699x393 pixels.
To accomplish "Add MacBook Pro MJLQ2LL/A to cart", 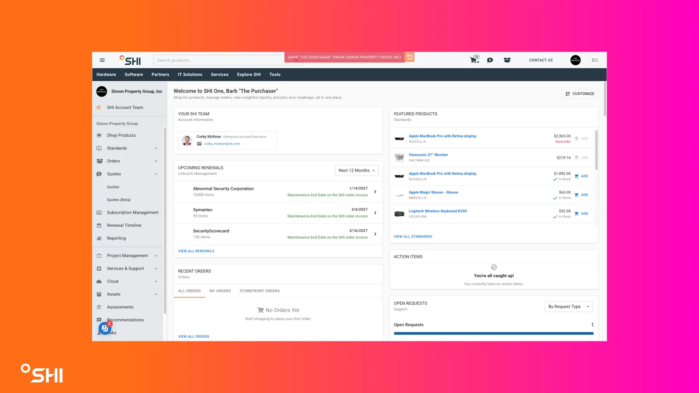I will click(581, 176).
